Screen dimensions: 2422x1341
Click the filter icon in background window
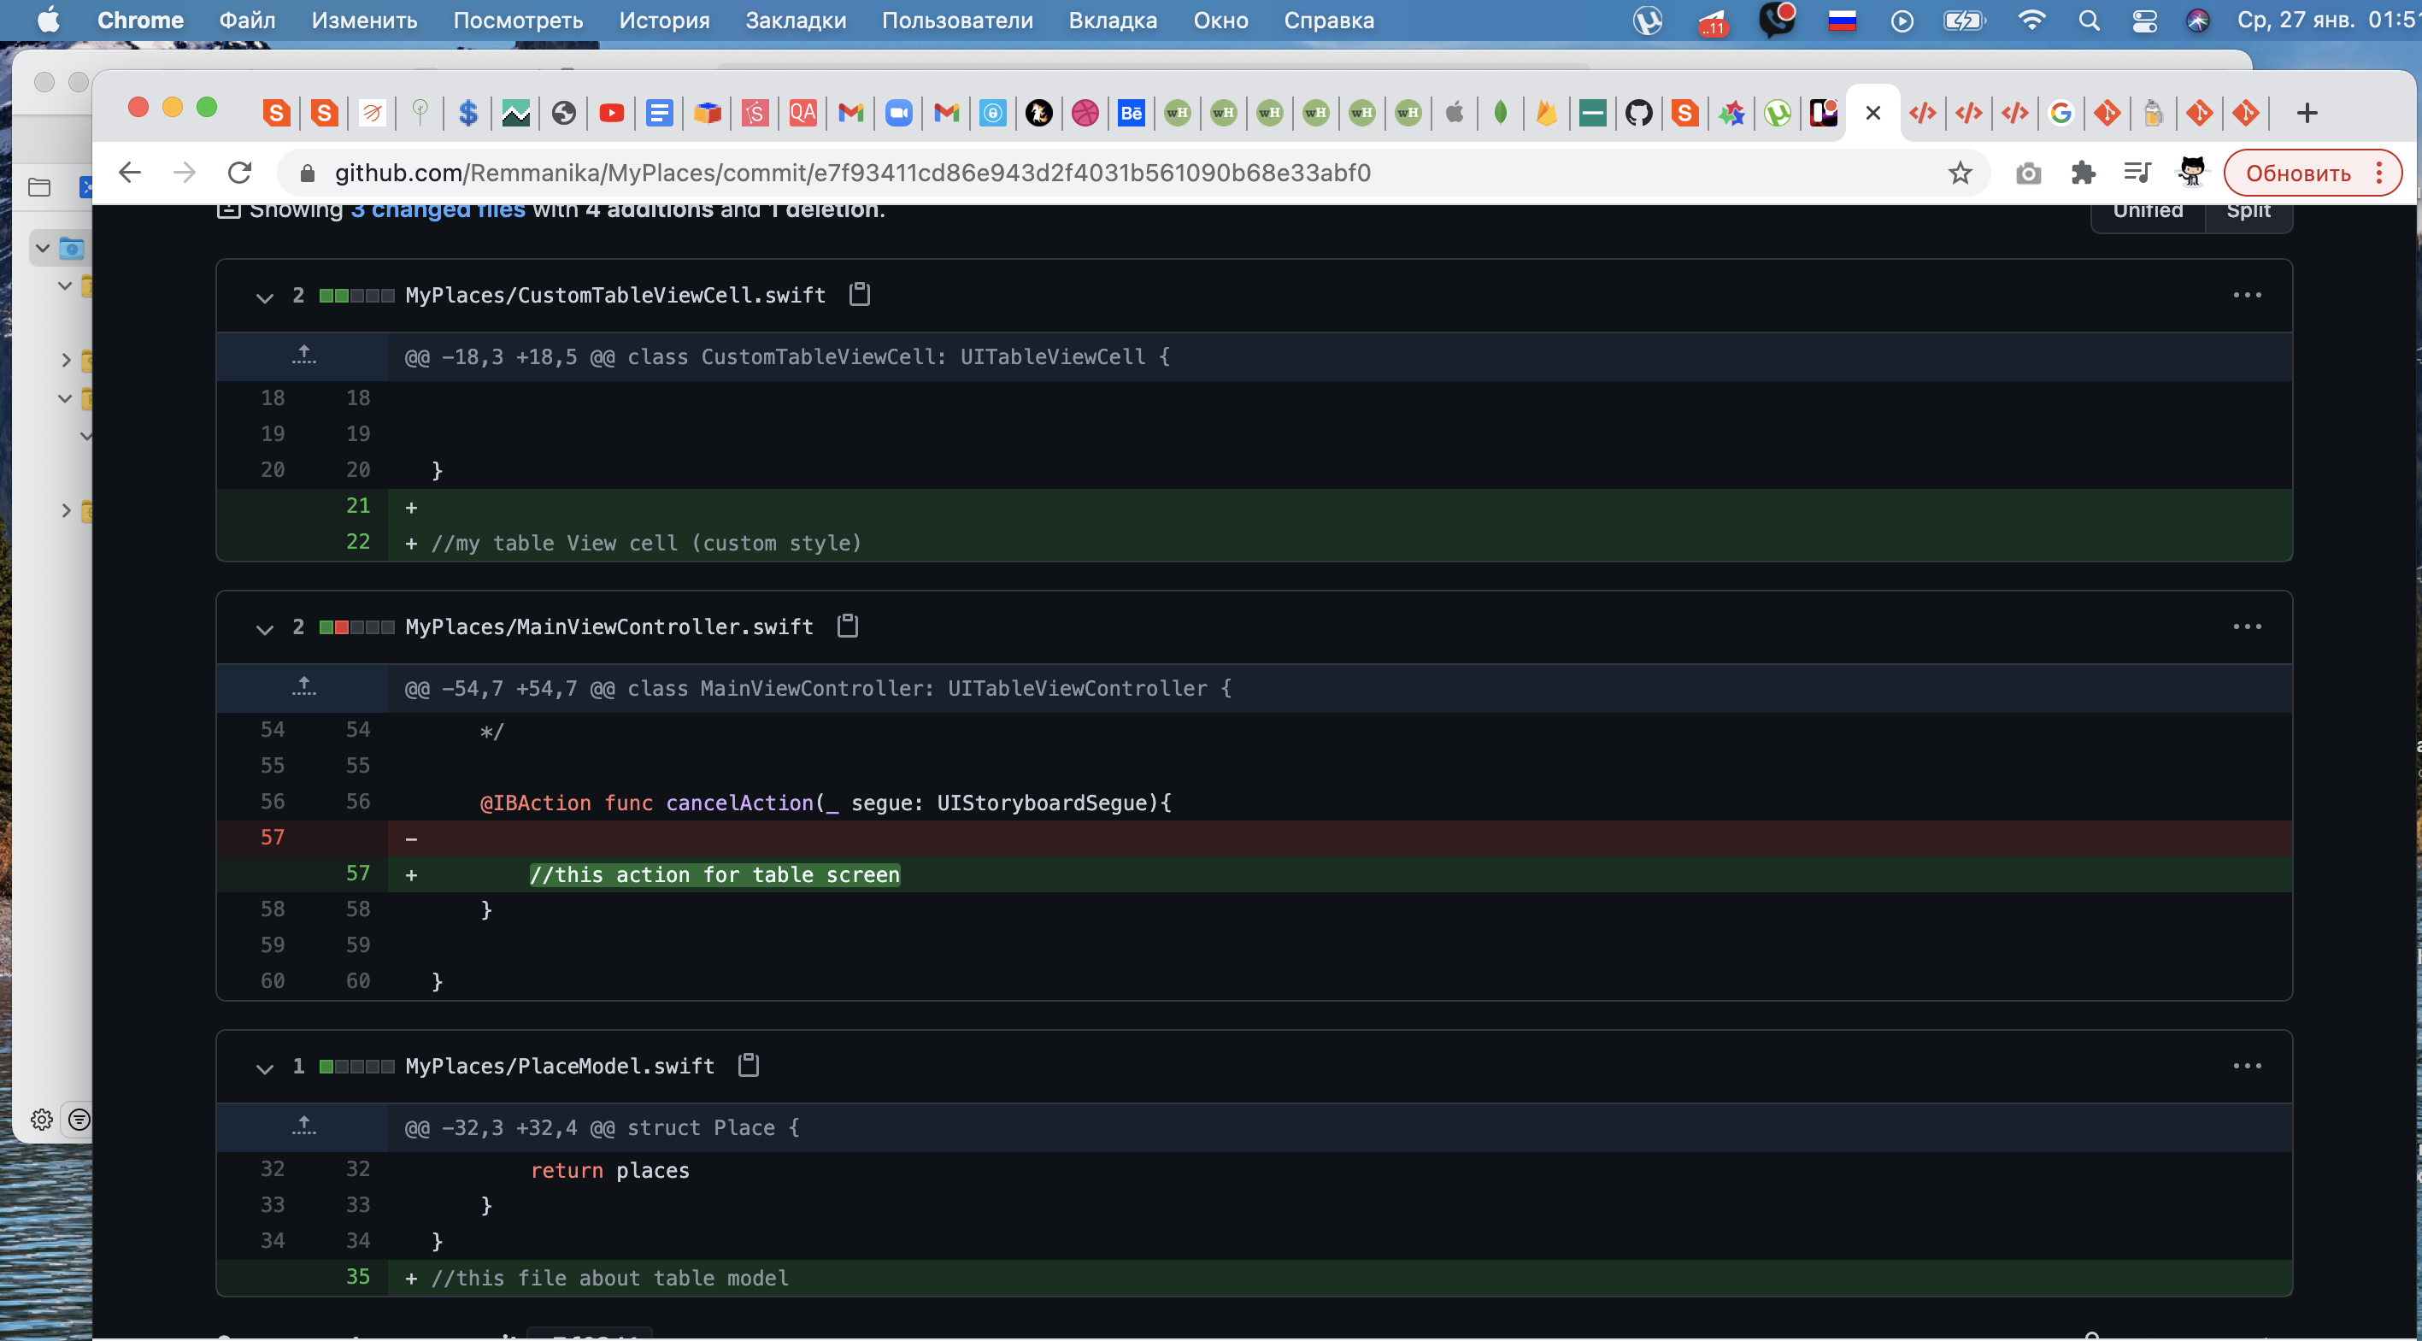(80, 1119)
